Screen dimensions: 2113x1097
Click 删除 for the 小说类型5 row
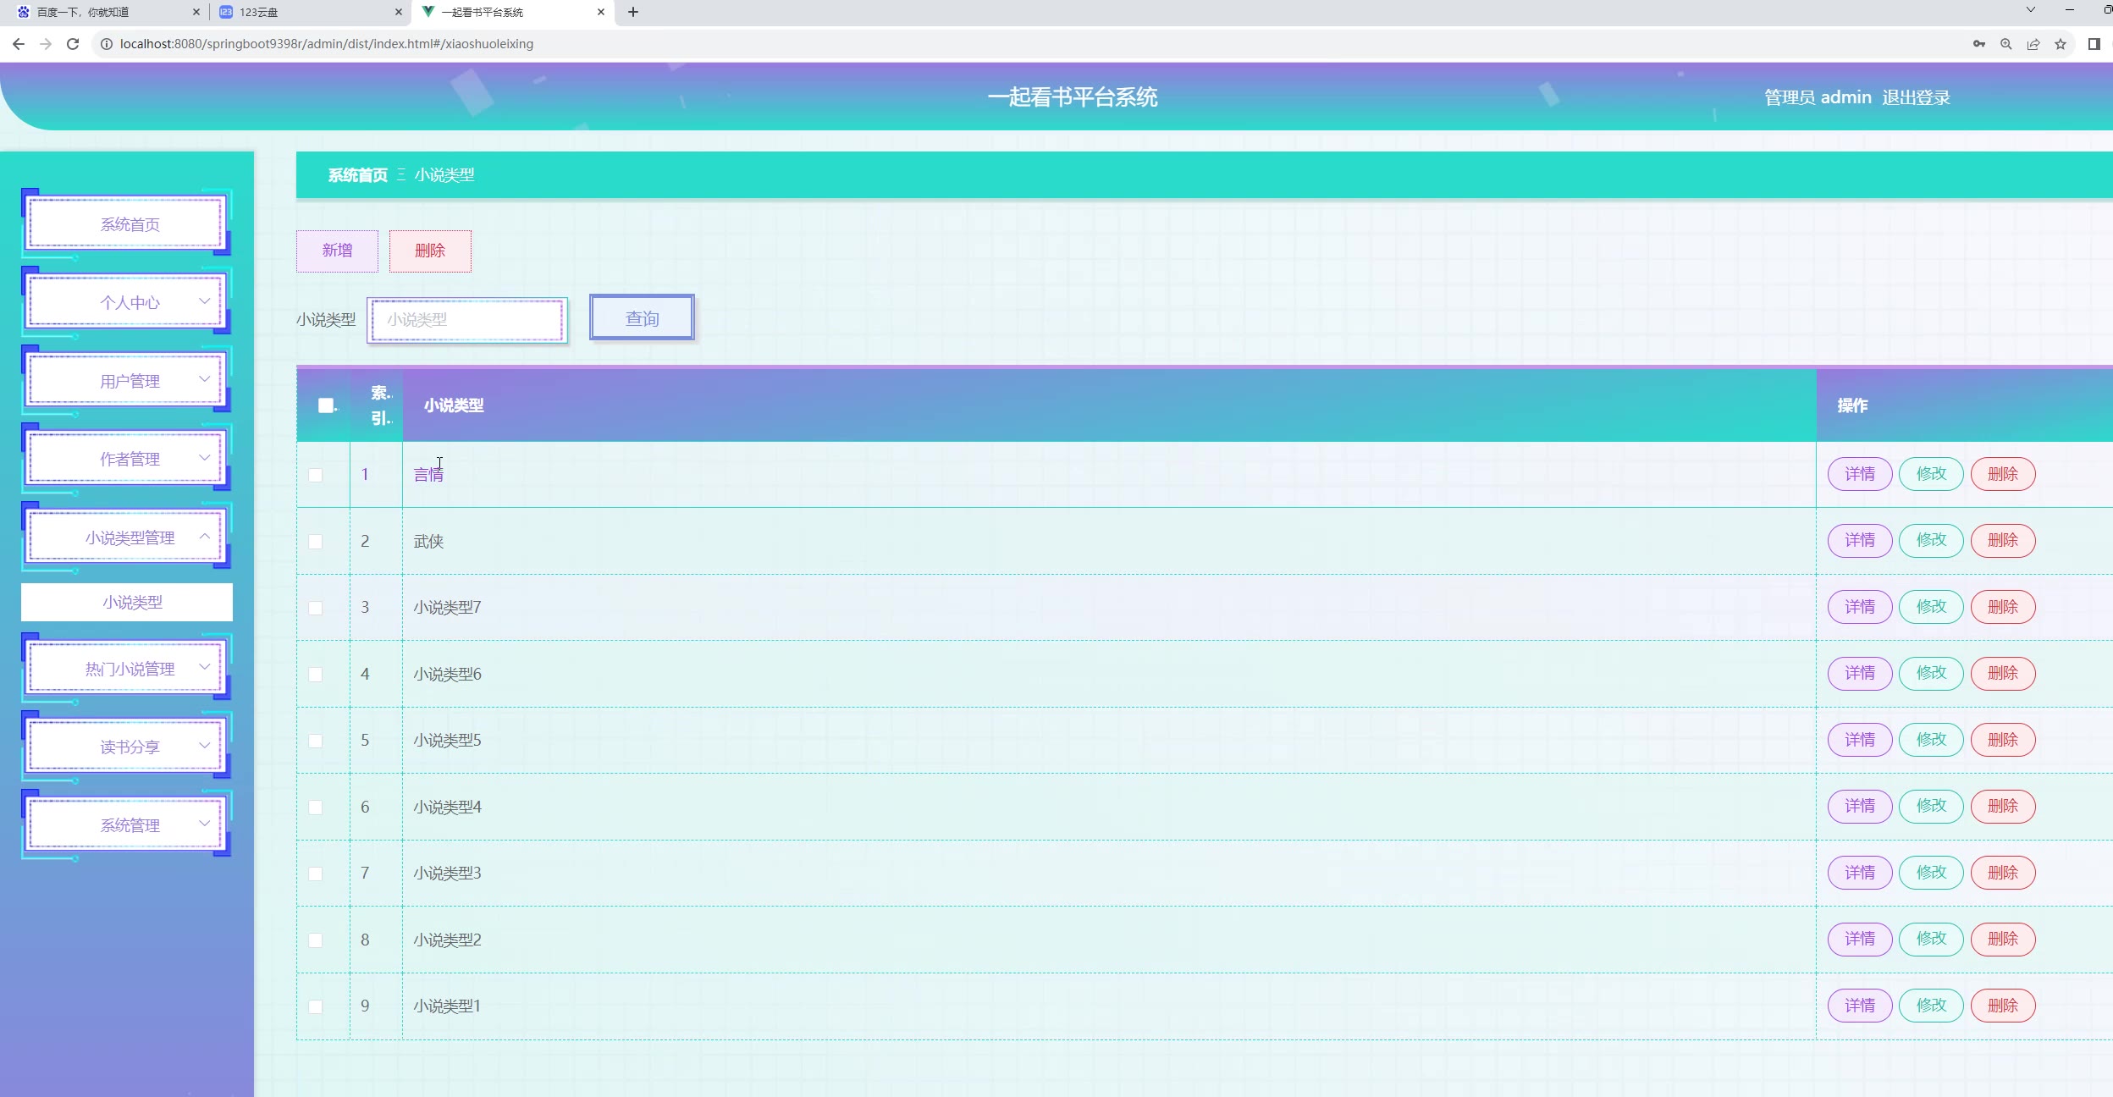point(2003,740)
